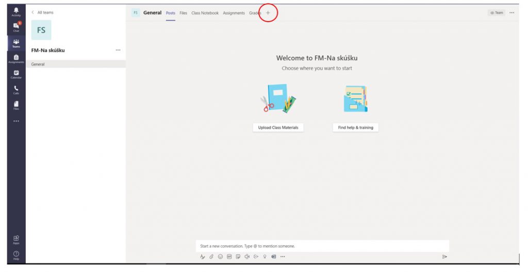Expand more apps ellipsis in left rail
The image size is (528, 272).
pyautogui.click(x=16, y=121)
